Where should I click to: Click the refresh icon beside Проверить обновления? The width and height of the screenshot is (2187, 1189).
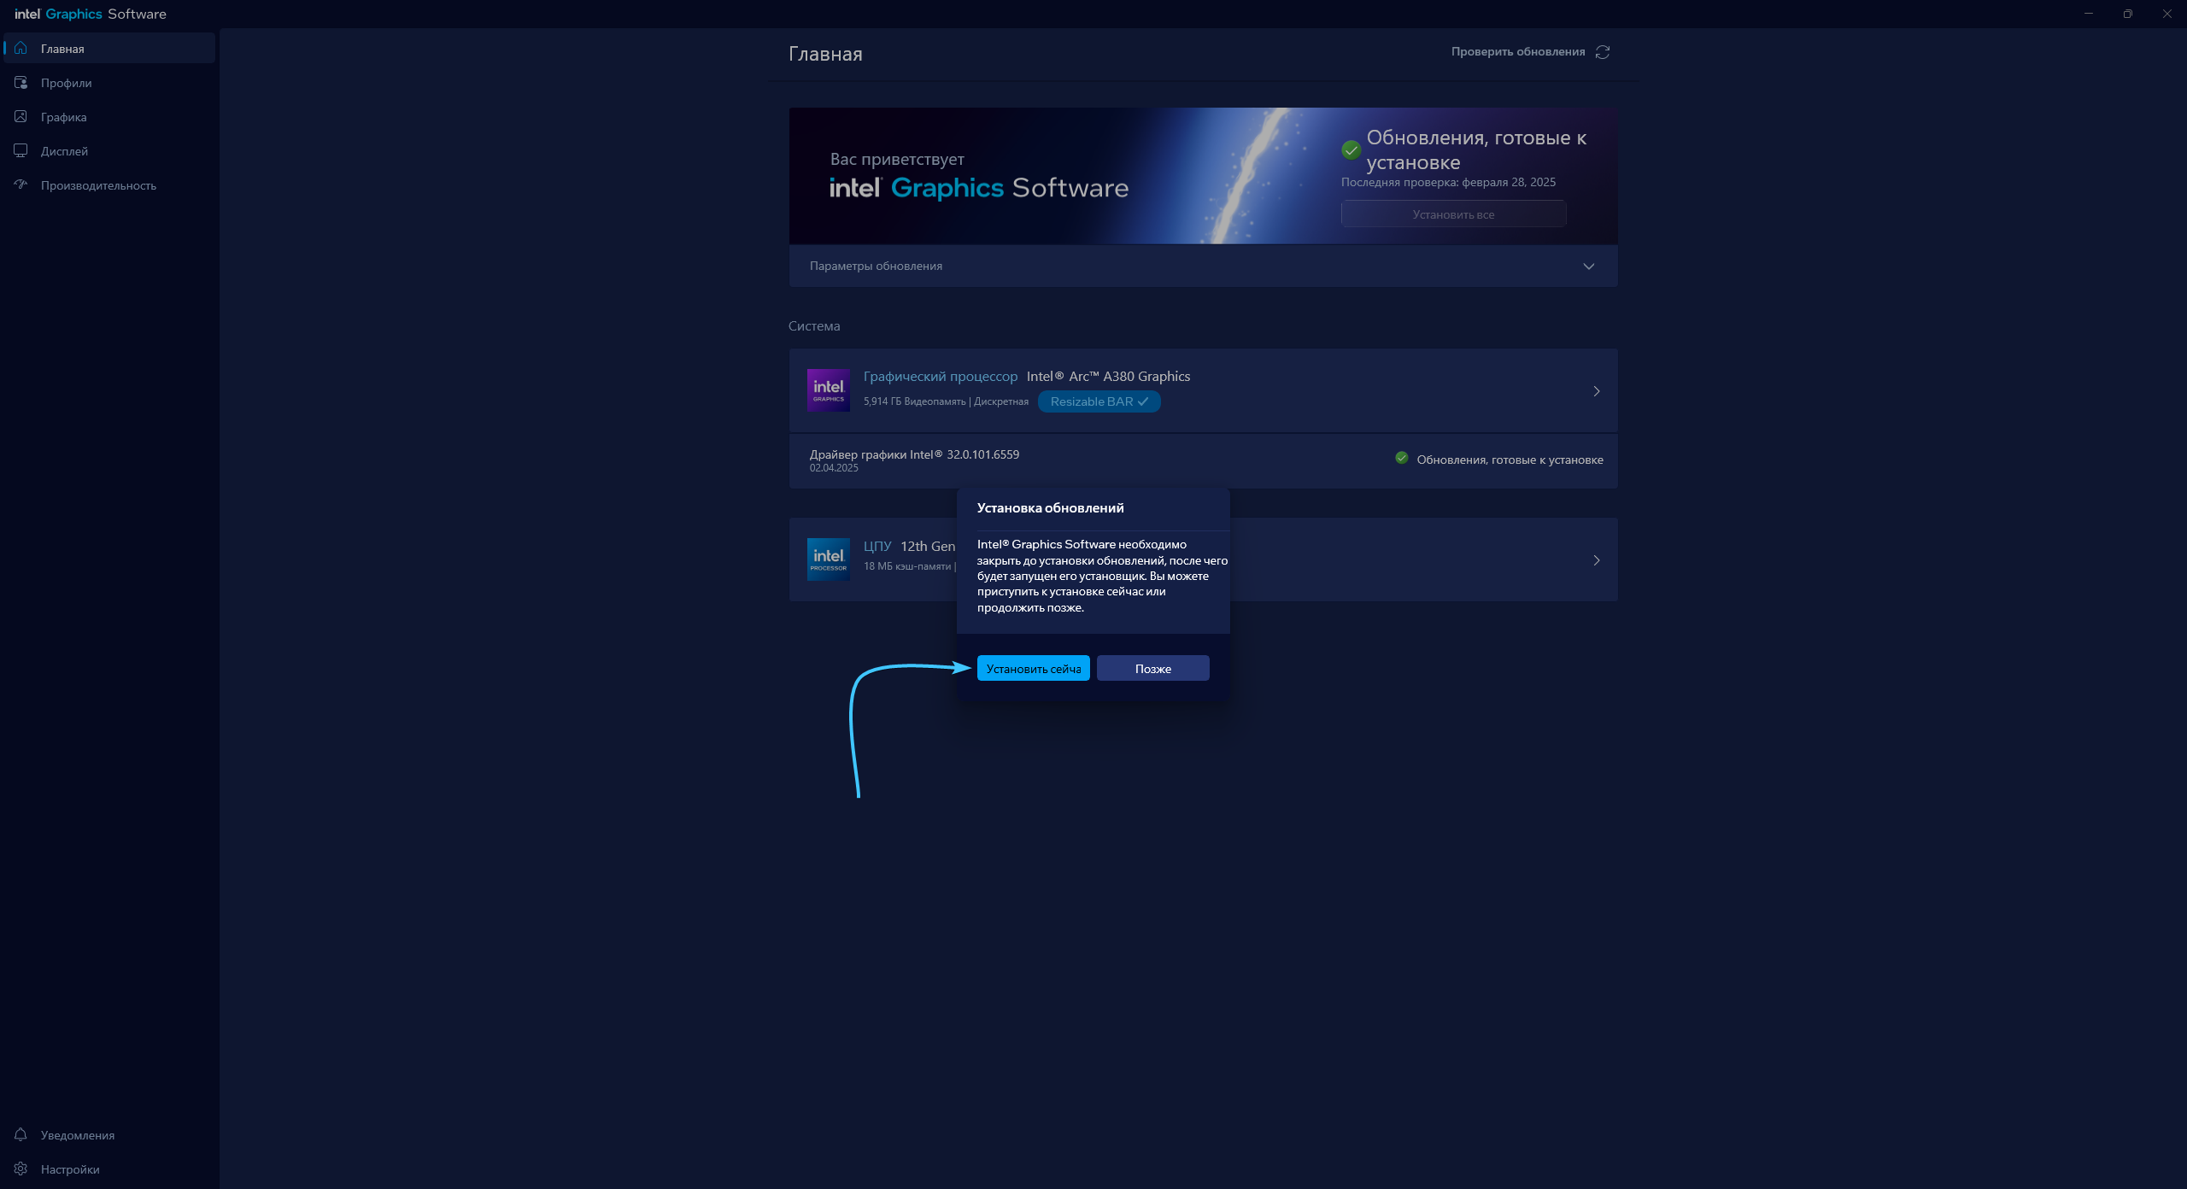(1603, 52)
